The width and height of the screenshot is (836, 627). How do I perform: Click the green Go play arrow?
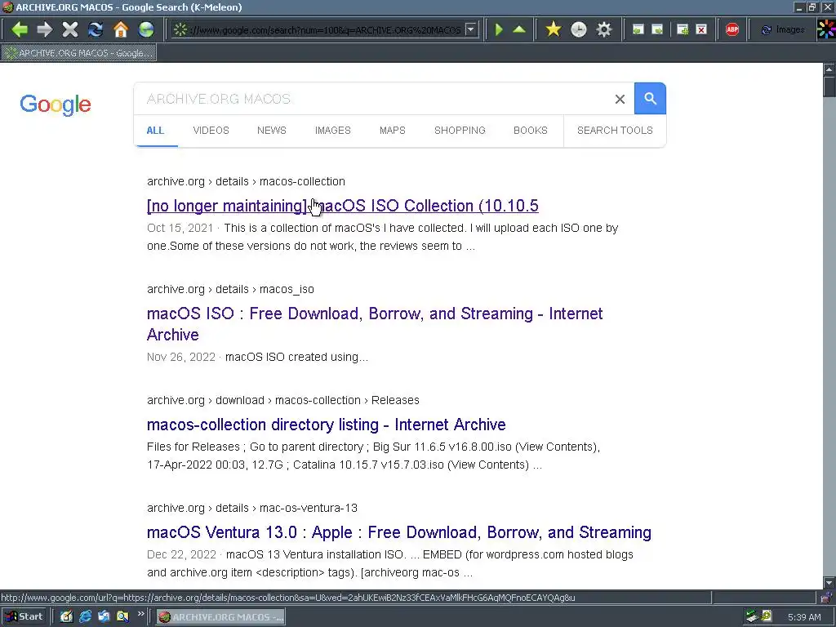coord(499,29)
